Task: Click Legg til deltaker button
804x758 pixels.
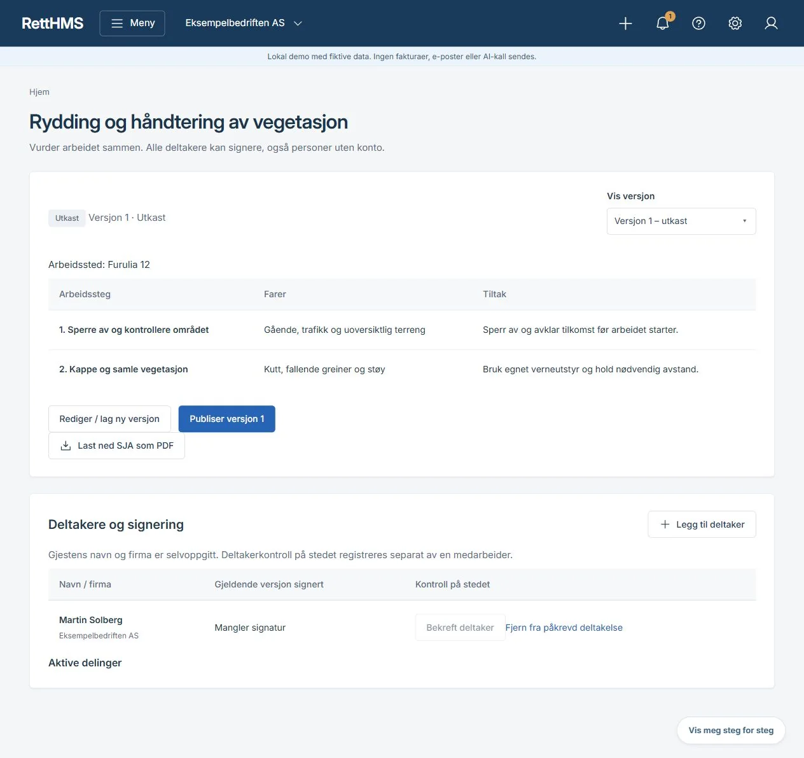Action: 702,524
